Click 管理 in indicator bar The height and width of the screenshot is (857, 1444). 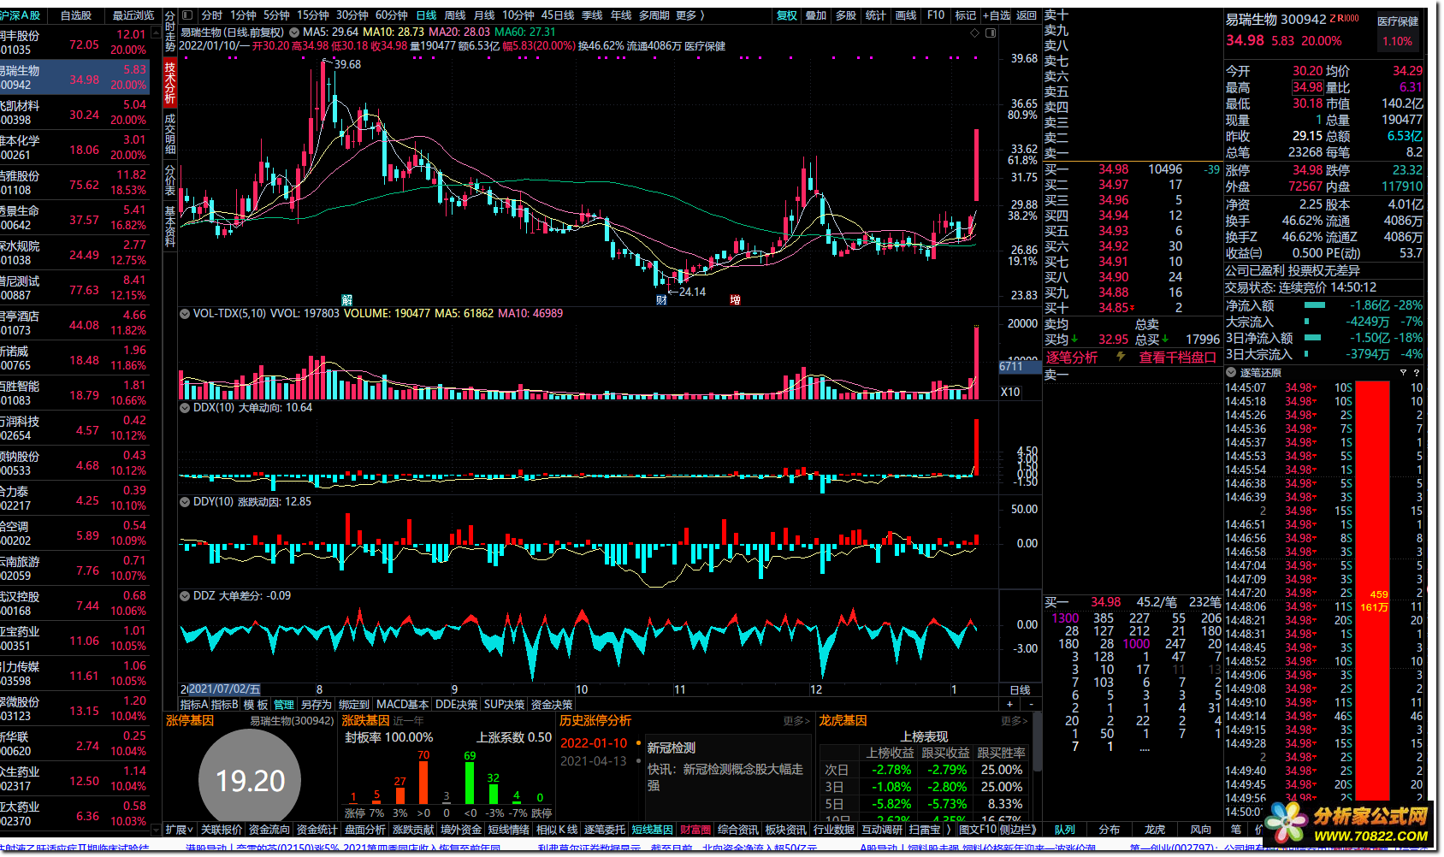284,705
